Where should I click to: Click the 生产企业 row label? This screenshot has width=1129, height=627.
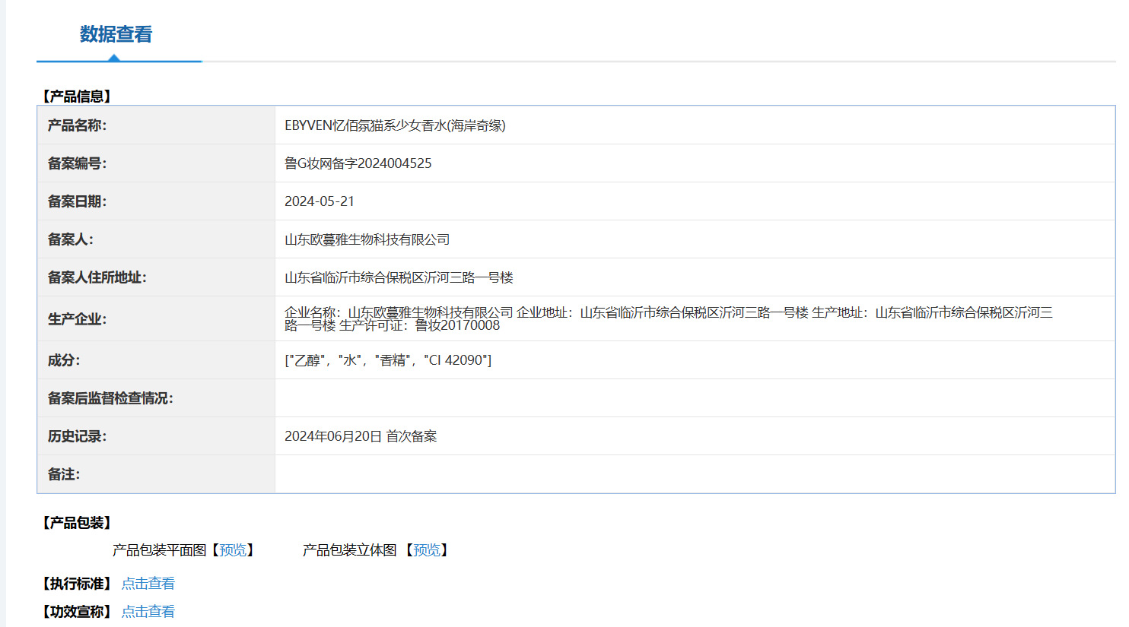tap(77, 319)
